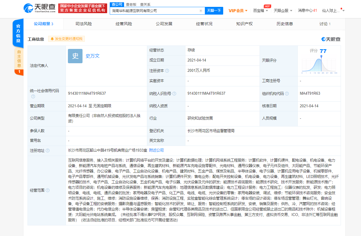The image size is (361, 236).
Task: Open the 历史信息 tab
Action: pos(285,24)
